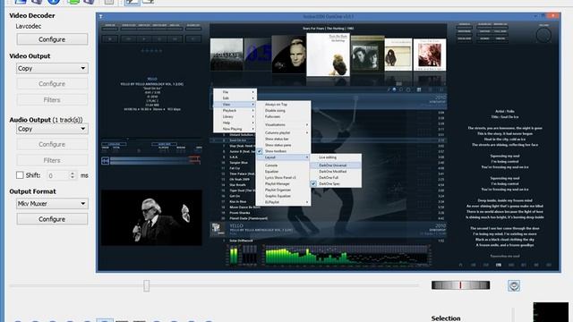
Task: Decrease the Shift value with down arrow
Action: click(x=73, y=178)
